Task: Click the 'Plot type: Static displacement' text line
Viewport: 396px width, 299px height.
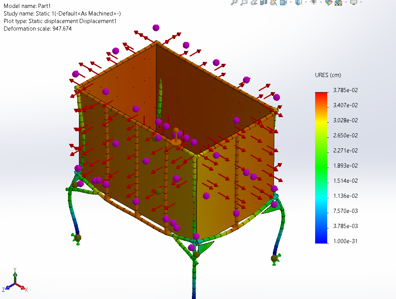Action: click(x=60, y=21)
